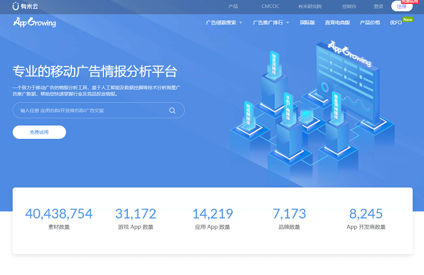
Task: Click the AppGrowing logo in navigation
Action: [x=34, y=23]
